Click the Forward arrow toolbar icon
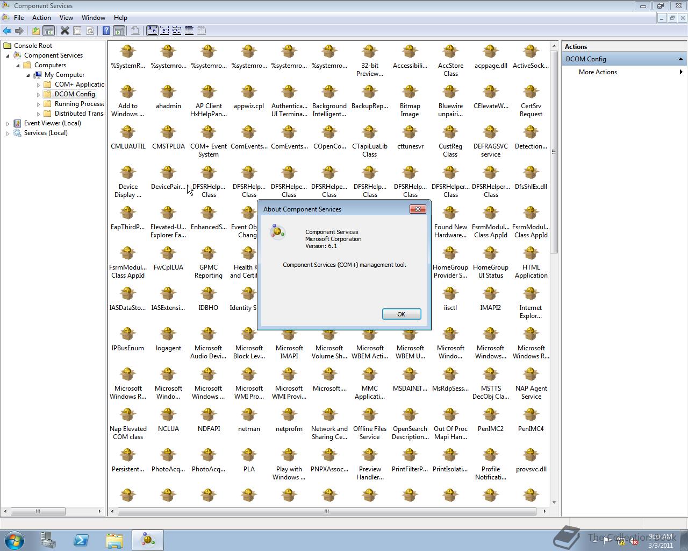Screen dimensions: 688x551 19,31
